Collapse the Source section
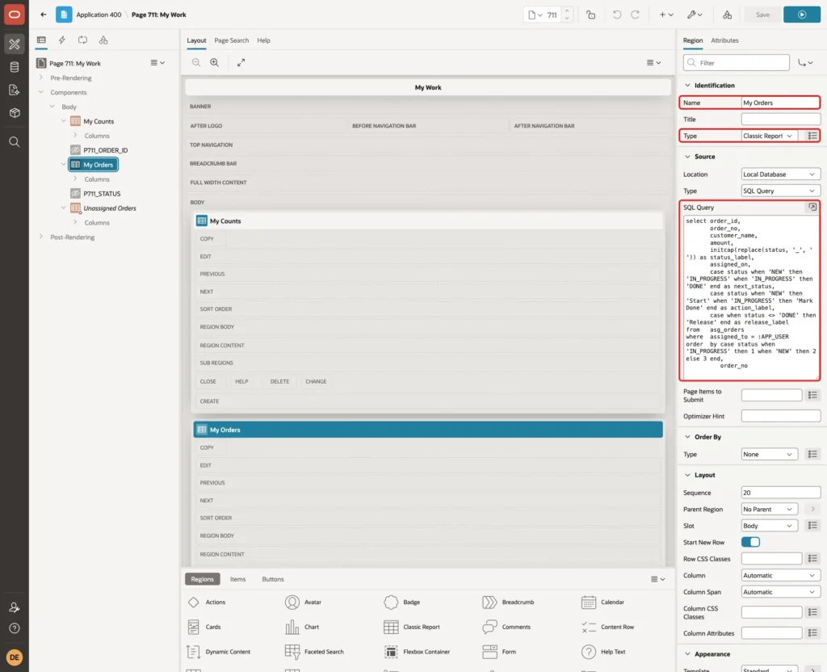This screenshot has width=827, height=672. tap(687, 156)
